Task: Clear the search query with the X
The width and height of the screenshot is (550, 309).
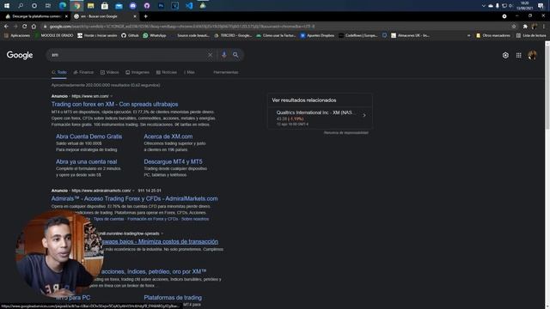Action: 210,55
